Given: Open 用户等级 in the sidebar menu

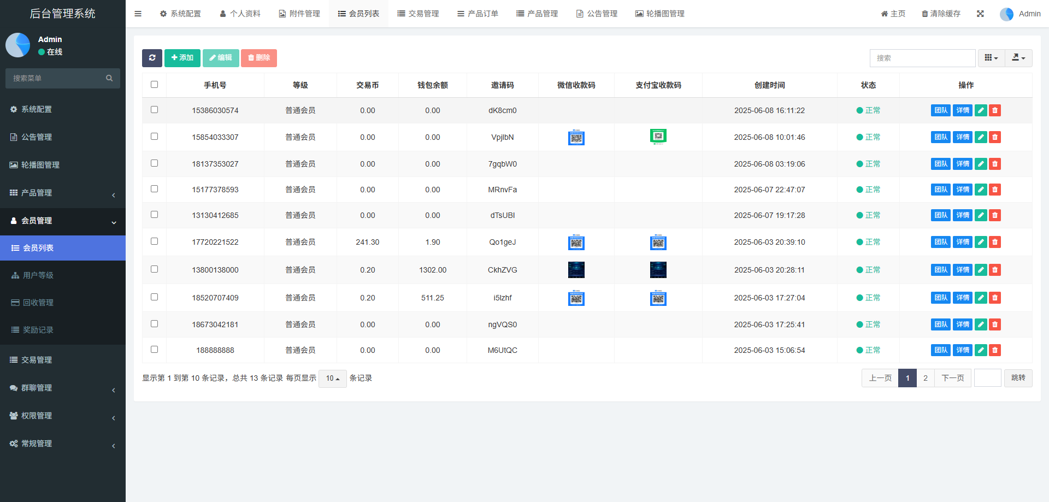Looking at the screenshot, I should 38,275.
